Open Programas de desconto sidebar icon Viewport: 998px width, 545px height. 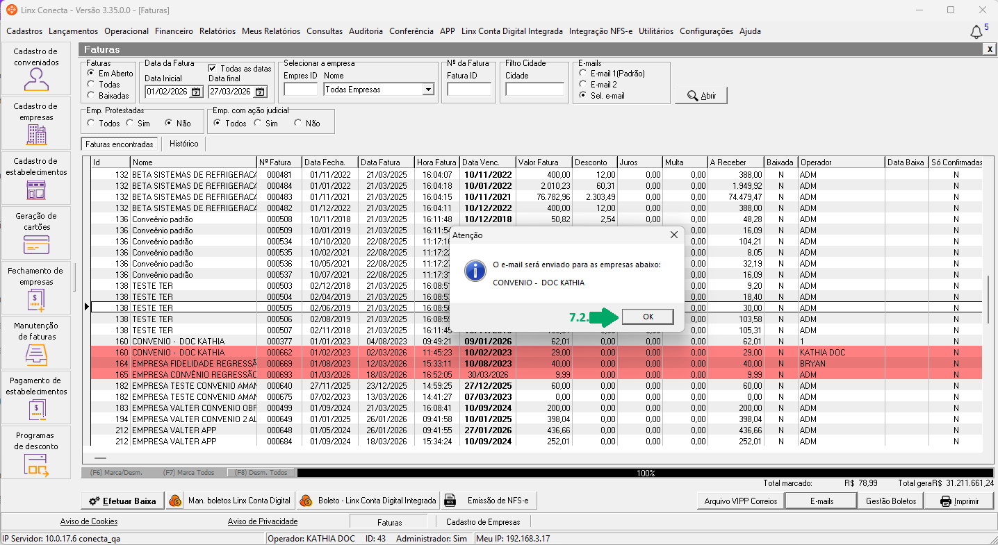point(36,452)
